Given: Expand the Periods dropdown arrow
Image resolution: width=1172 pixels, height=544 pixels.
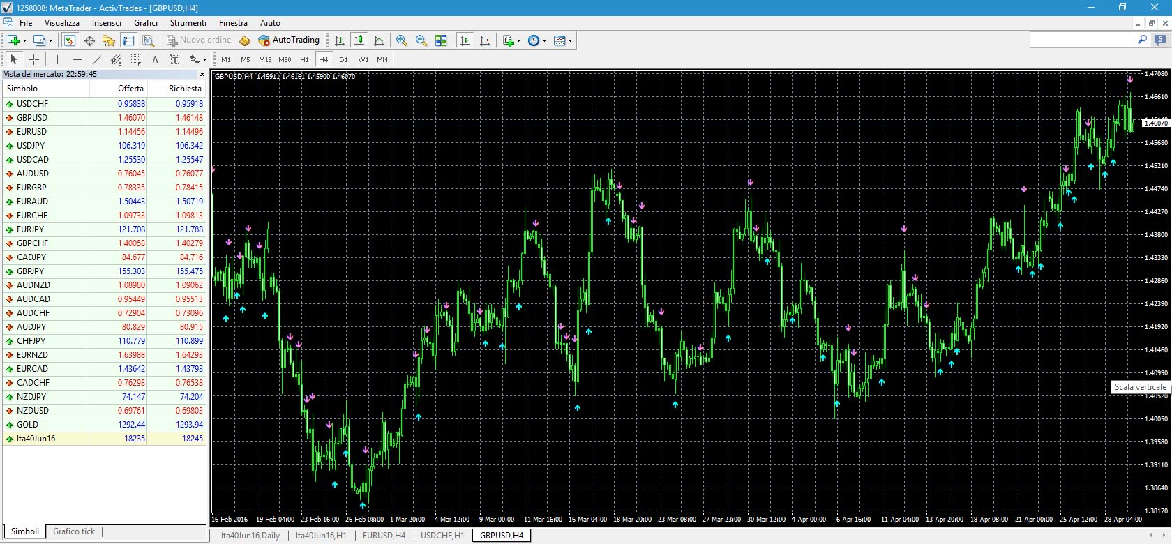Looking at the screenshot, I should (x=545, y=40).
